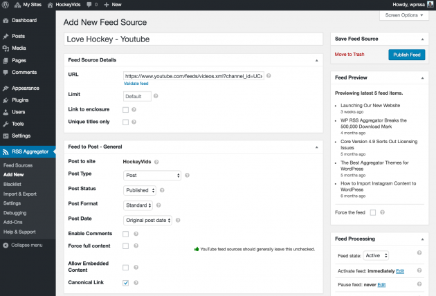This screenshot has width=436, height=296.
Task: Click the Settings icon in the main sidebar
Action: coord(6,136)
